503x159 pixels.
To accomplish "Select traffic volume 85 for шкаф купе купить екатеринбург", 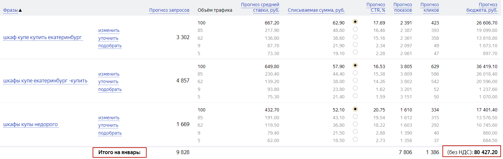I will point(355,29).
